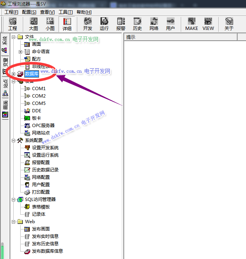Open the 工具[T] menu
This screenshot has height=259, width=246.
tap(66, 12)
